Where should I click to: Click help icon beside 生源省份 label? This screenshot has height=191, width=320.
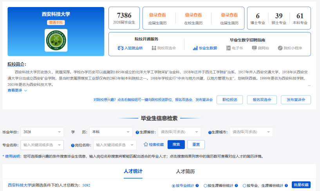(x=137, y=132)
